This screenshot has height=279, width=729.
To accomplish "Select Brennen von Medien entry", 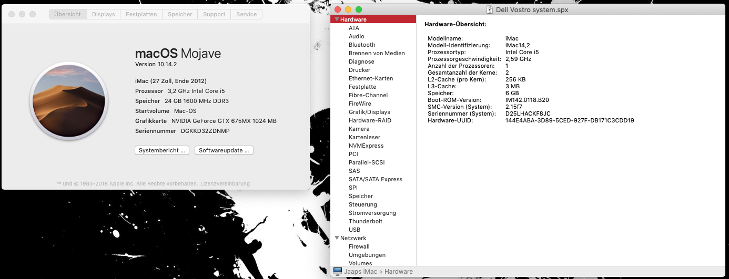I will click(x=373, y=53).
